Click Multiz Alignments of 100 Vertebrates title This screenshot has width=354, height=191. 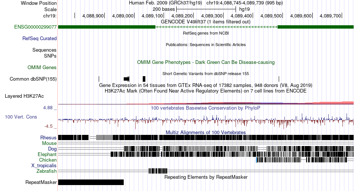[x=206, y=132]
